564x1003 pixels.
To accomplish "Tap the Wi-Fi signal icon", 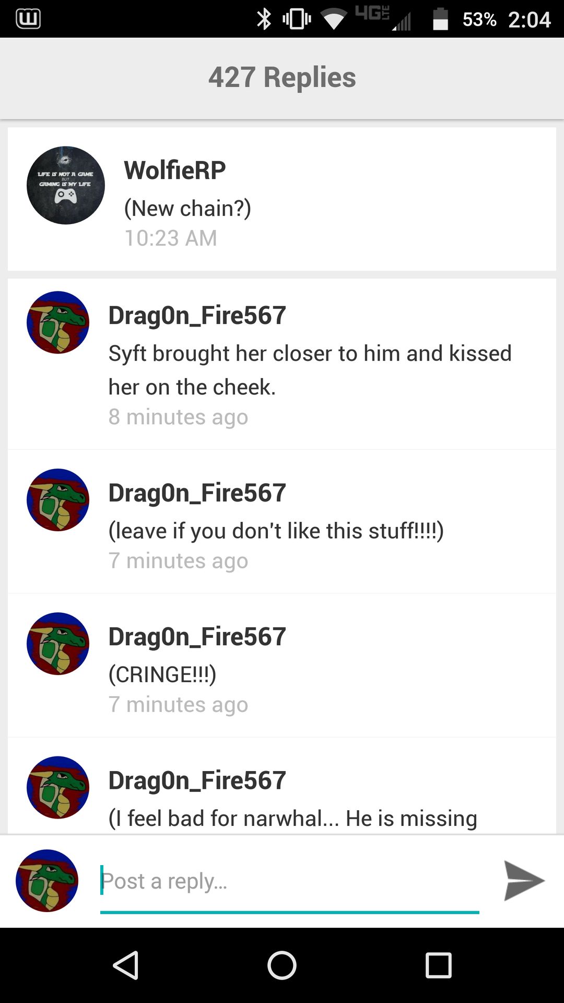I will pos(334,19).
